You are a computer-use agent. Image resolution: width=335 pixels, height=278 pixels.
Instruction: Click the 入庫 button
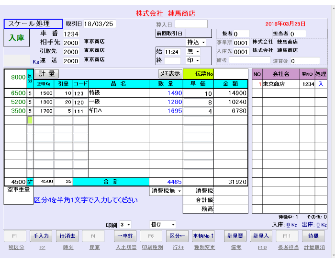click(x=16, y=38)
